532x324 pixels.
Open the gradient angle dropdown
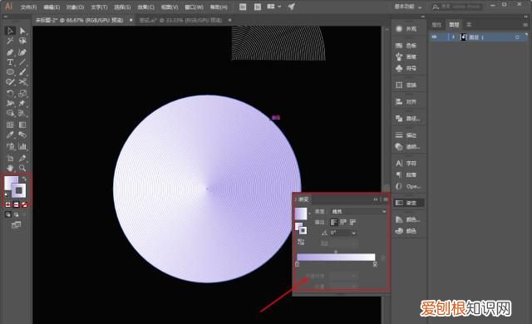click(x=354, y=233)
